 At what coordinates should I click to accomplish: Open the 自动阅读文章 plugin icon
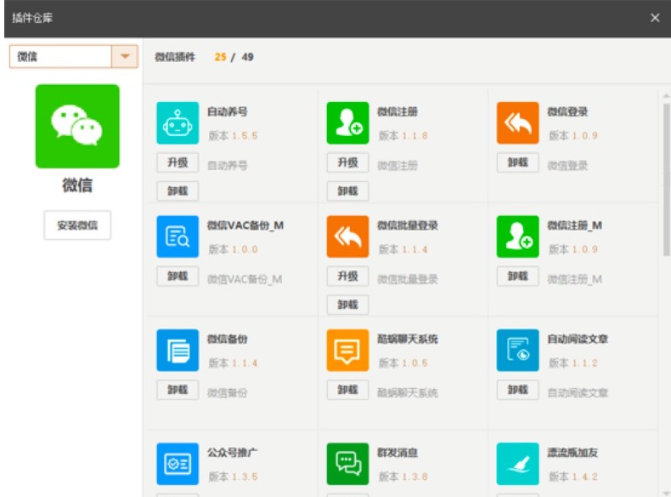coord(517,351)
